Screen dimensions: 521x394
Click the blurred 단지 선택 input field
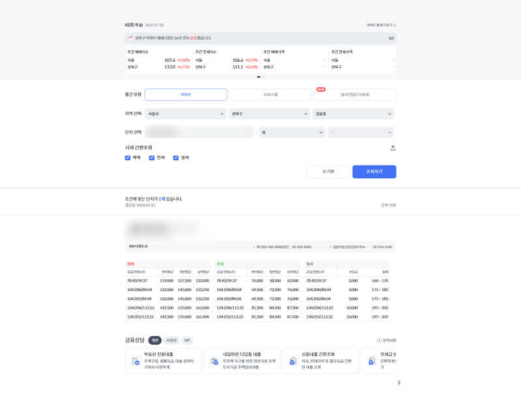200,132
